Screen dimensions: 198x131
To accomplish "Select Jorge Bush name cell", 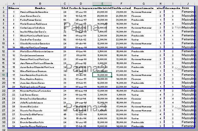I will point(40,119).
